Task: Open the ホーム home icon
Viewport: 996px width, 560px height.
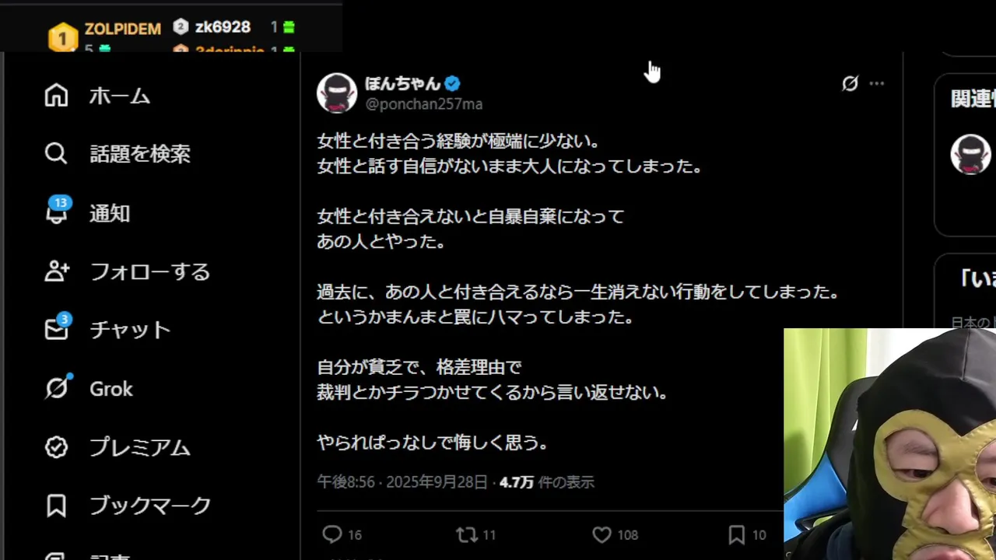Action: [56, 96]
